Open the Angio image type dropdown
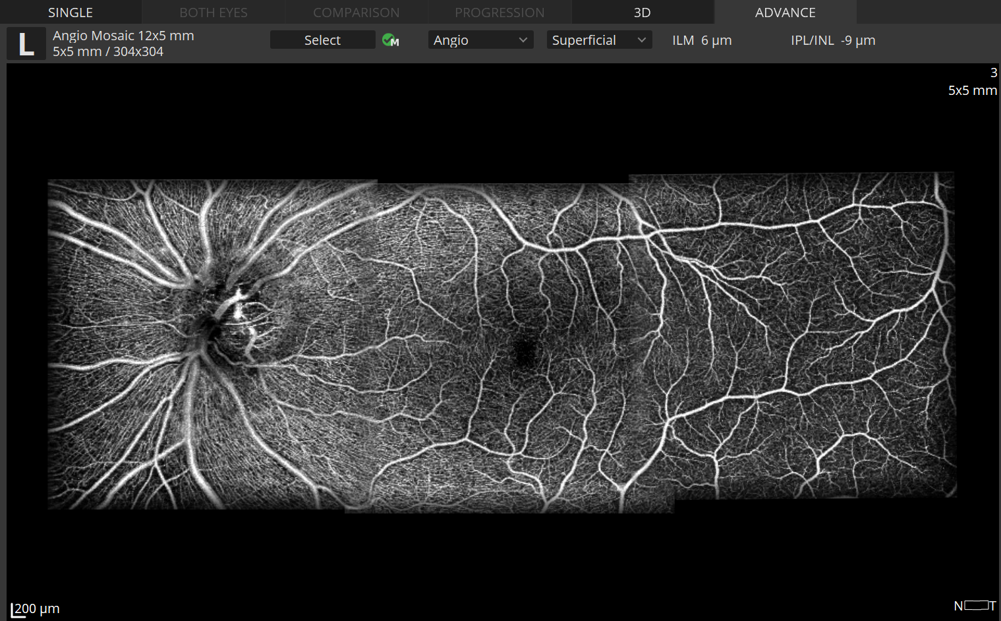1001x621 pixels. pos(480,40)
